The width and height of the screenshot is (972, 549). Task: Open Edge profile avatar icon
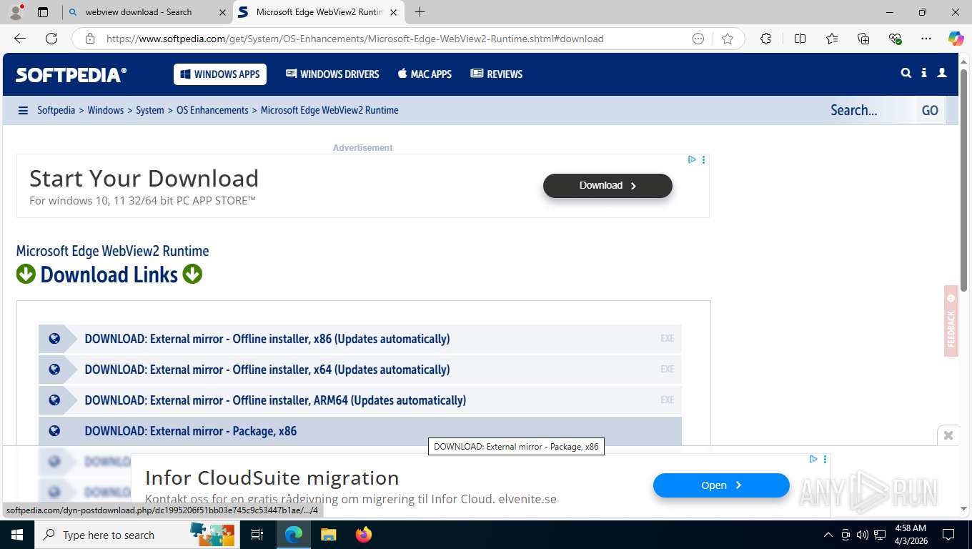pyautogui.click(x=16, y=12)
